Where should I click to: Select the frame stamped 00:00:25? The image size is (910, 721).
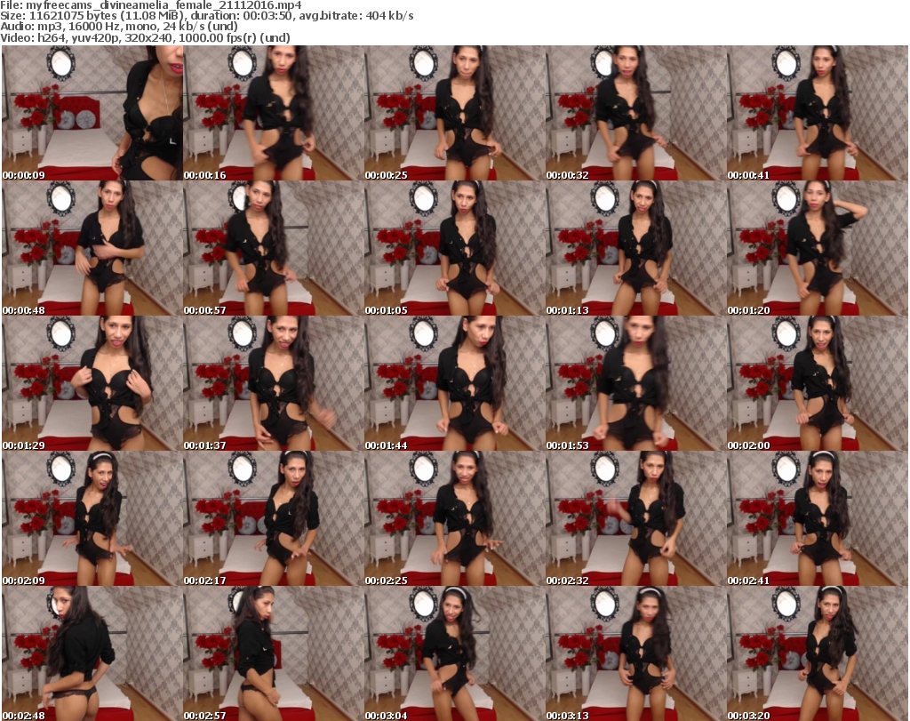pos(454,113)
